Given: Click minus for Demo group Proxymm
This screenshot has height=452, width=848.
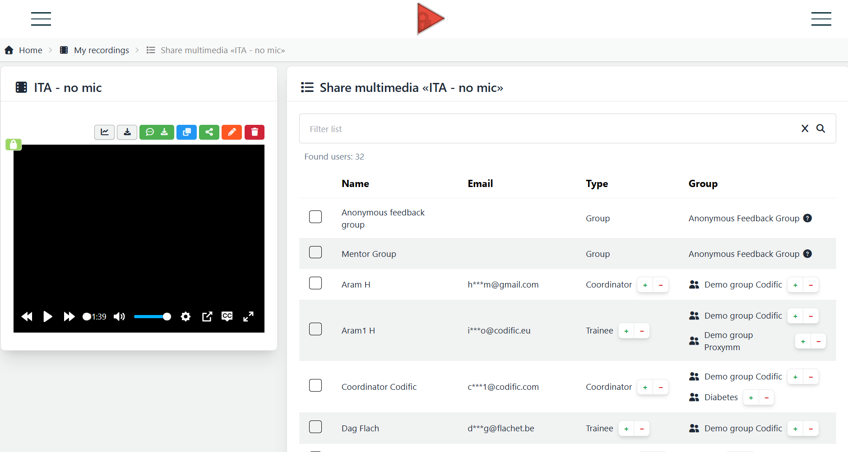Looking at the screenshot, I should pyautogui.click(x=819, y=341).
